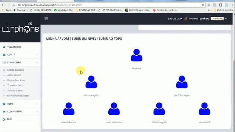Select paulohenrique's avatar in the tree

[x=182, y=82]
